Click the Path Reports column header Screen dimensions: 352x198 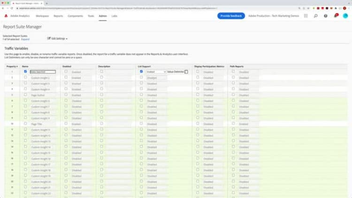point(237,66)
